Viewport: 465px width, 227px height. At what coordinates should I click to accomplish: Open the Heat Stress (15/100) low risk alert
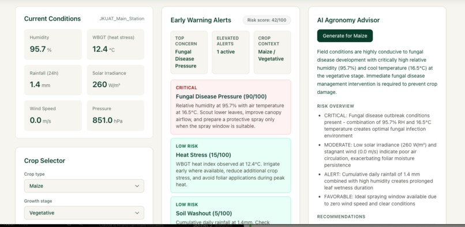[231, 165]
